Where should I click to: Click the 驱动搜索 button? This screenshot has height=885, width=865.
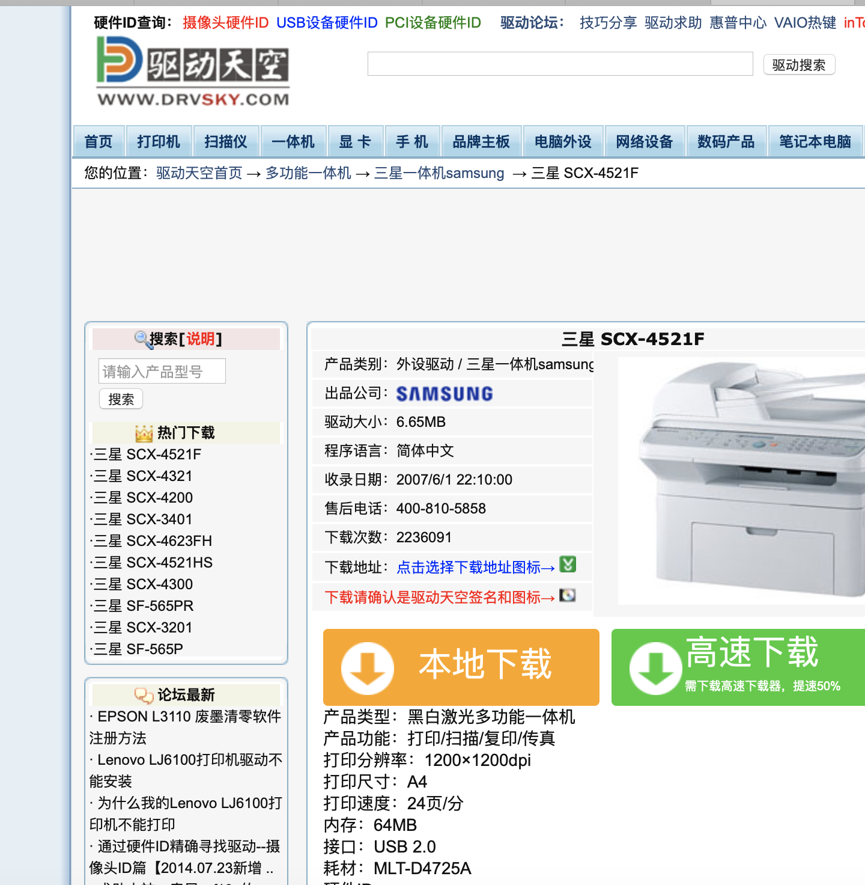tap(799, 65)
